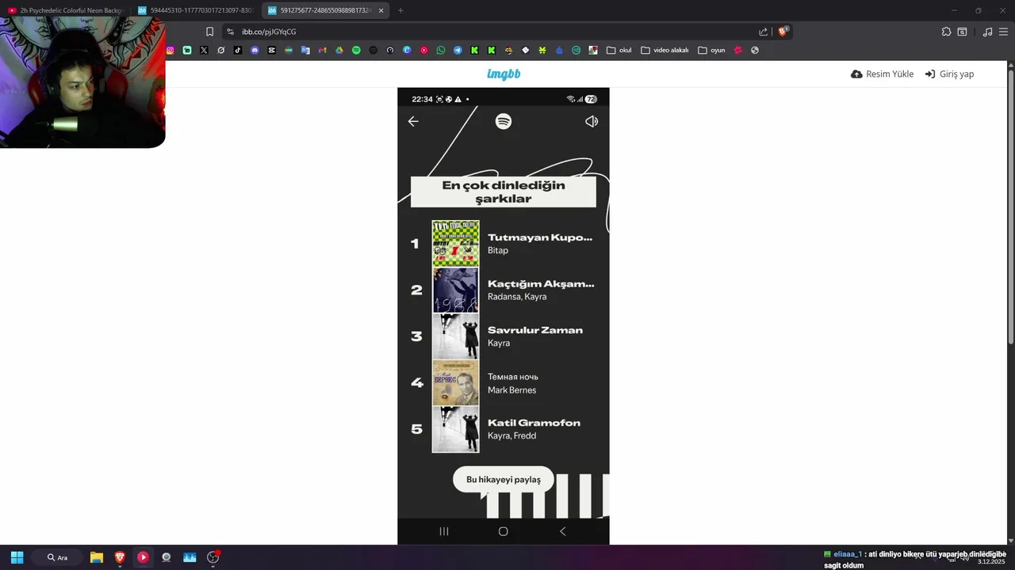Open the browser main menu

click(1004, 32)
